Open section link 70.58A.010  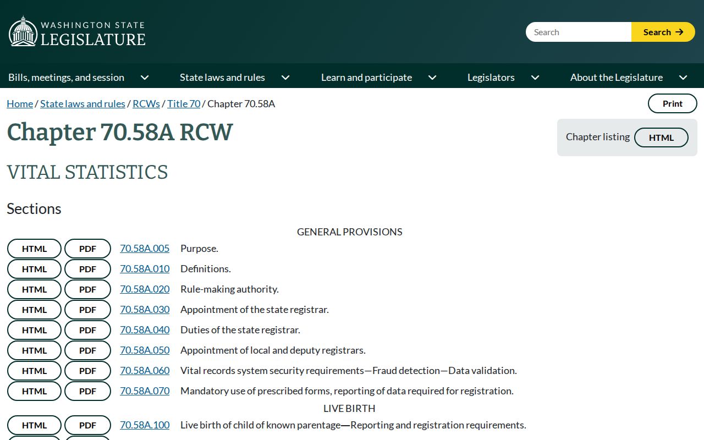pos(145,269)
